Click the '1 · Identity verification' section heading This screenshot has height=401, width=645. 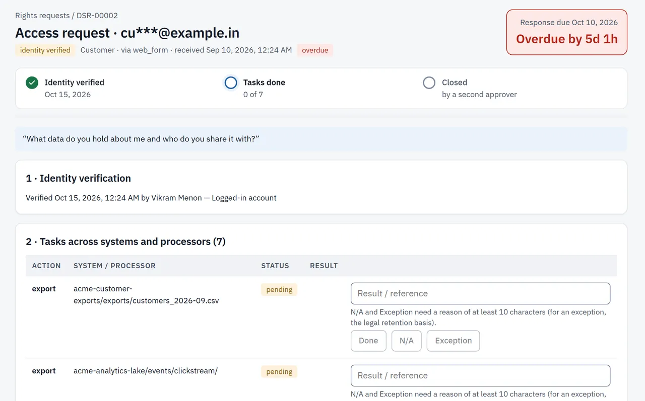point(78,178)
